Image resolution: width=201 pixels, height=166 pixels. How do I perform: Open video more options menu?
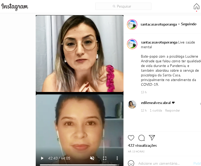117,158
